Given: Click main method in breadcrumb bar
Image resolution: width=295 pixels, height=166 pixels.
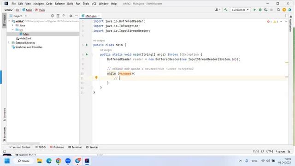Looking at the screenshot, I should (x=40, y=10).
